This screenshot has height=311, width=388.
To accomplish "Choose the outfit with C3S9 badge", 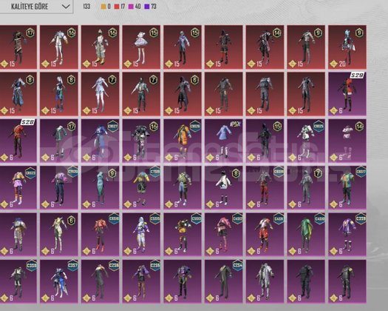I will [347, 235].
